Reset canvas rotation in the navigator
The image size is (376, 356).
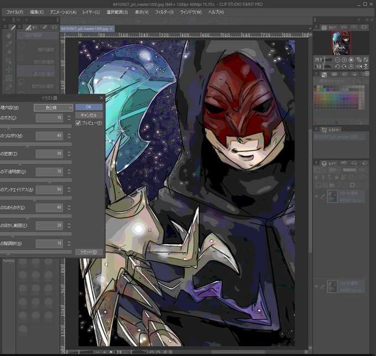tap(351, 66)
